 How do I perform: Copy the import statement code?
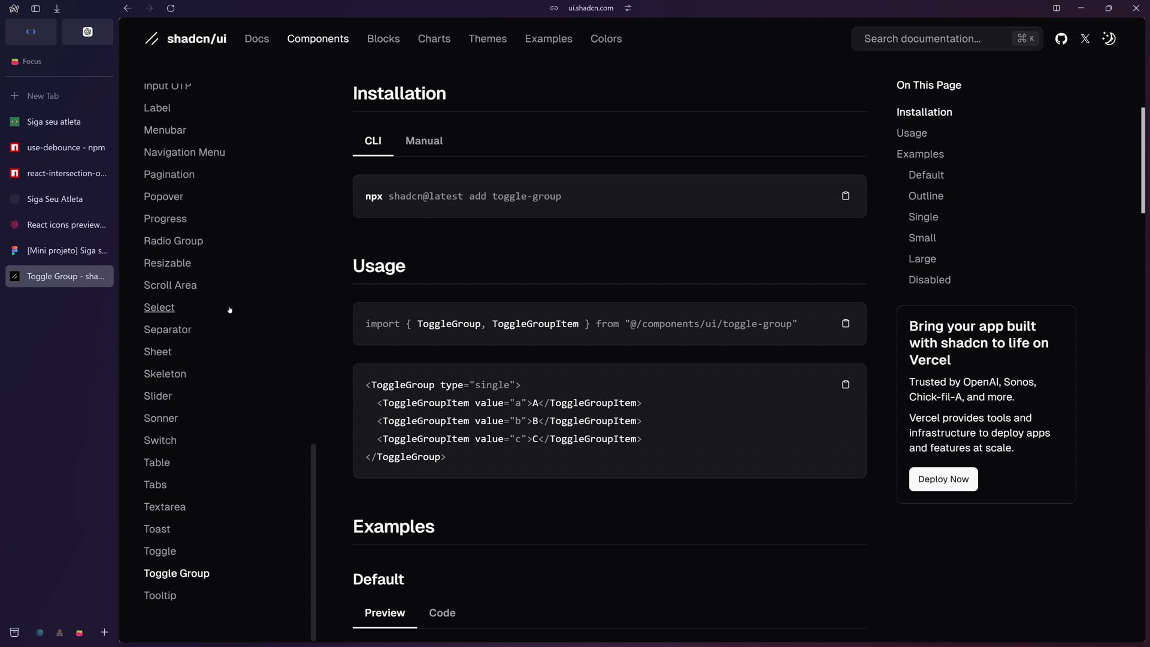tap(845, 323)
